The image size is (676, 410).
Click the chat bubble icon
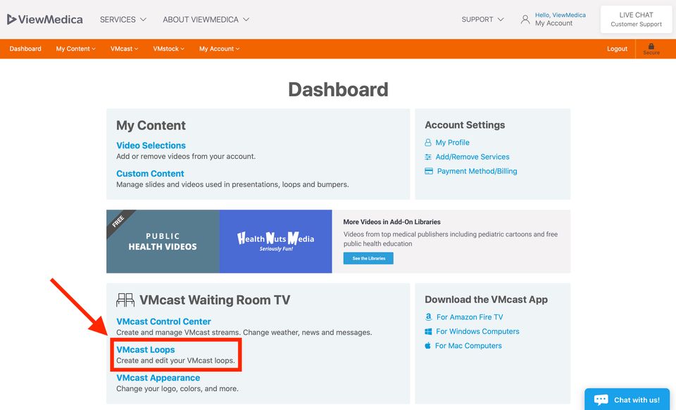point(601,399)
